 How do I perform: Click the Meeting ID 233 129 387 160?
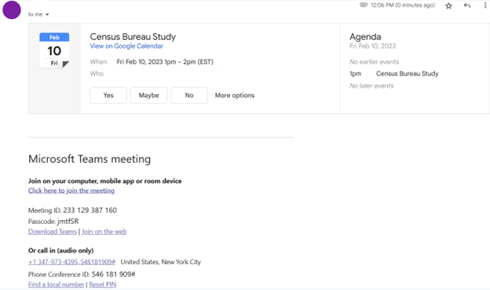coord(72,210)
